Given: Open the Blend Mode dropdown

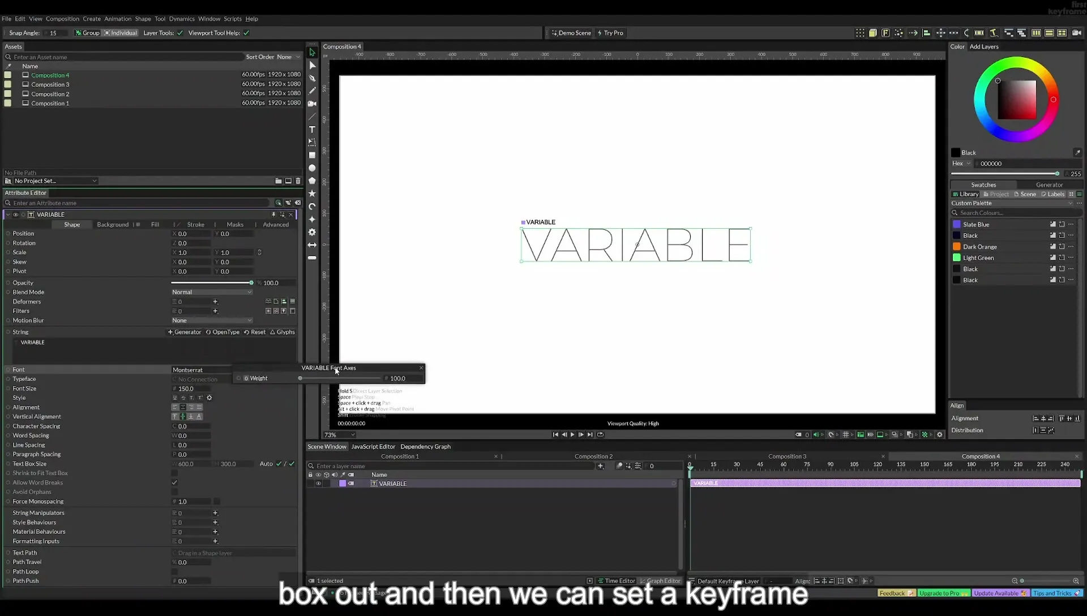Looking at the screenshot, I should pyautogui.click(x=212, y=292).
